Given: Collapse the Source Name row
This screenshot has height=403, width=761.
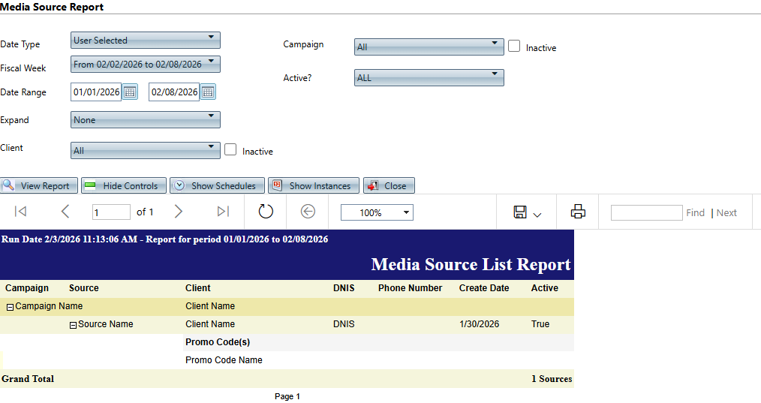Looking at the screenshot, I should 73,325.
